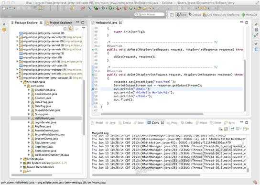The image size is (260, 185).
Task: Switch to the Progress tab
Action: click(x=172, y=123)
